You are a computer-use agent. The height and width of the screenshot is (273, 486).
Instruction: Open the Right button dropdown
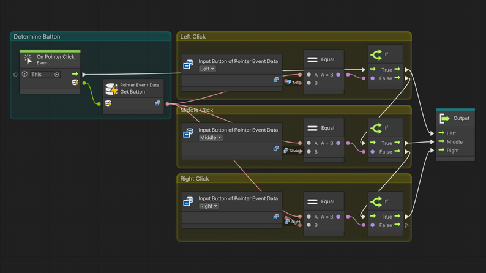tap(209, 206)
